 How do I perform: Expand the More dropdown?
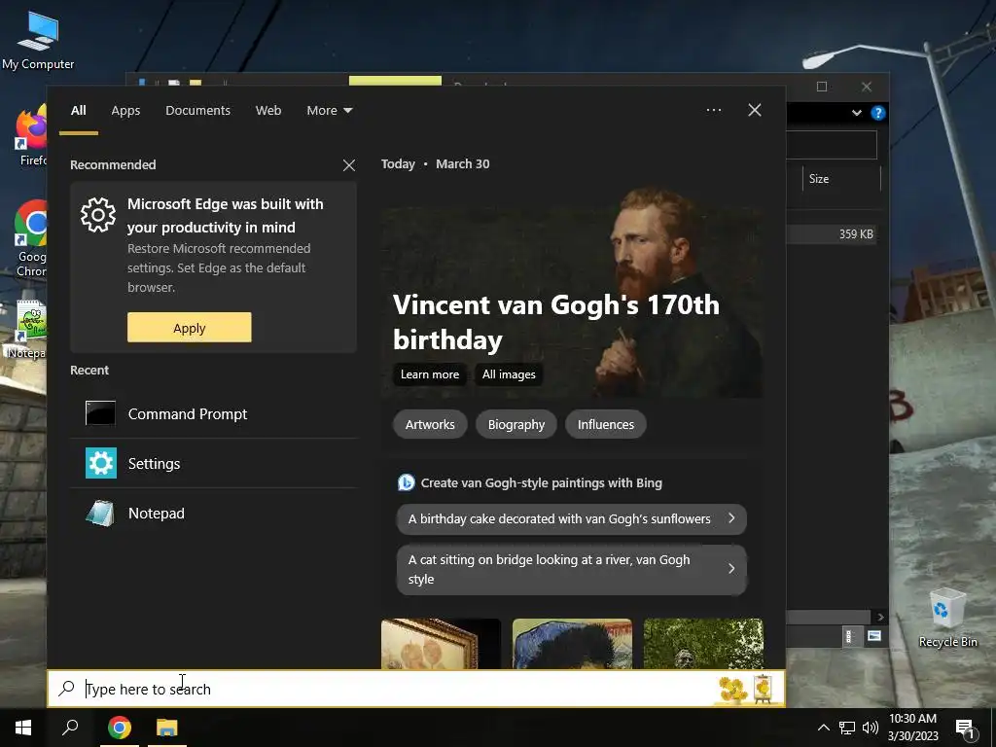pyautogui.click(x=329, y=111)
